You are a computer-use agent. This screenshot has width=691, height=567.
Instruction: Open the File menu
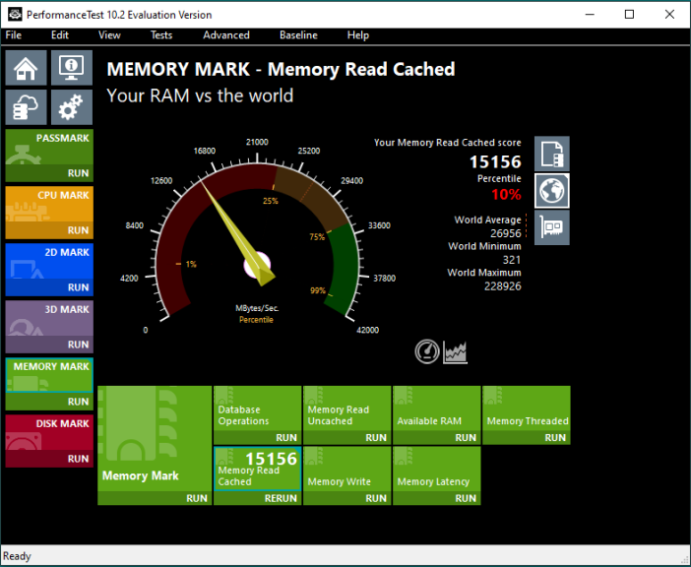click(14, 35)
